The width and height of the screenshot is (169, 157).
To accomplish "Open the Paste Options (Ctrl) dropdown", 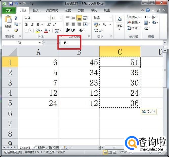I will pos(149,111).
